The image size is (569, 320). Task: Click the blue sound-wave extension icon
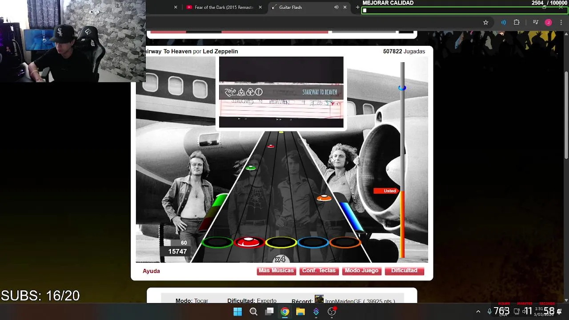click(x=503, y=22)
